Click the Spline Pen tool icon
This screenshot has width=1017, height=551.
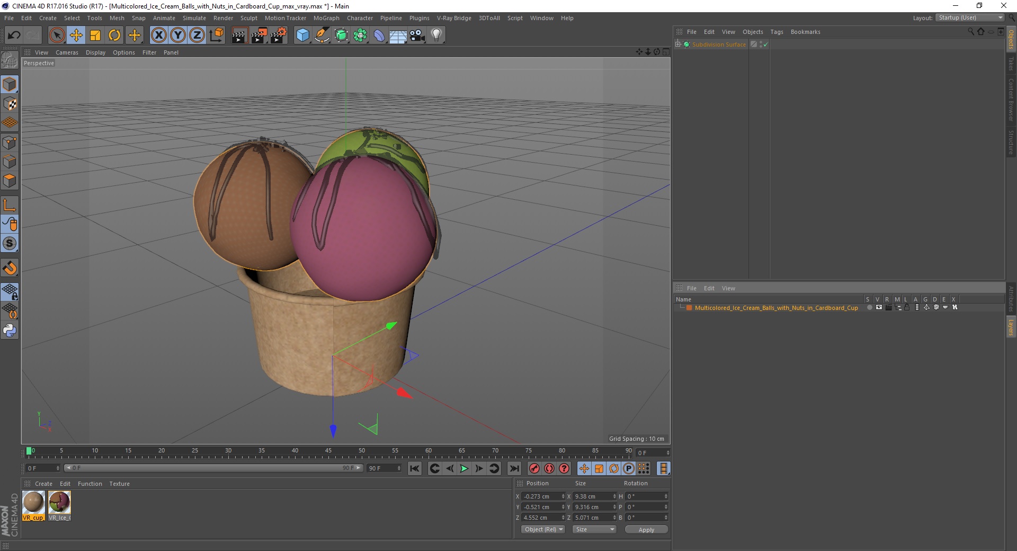coord(322,35)
